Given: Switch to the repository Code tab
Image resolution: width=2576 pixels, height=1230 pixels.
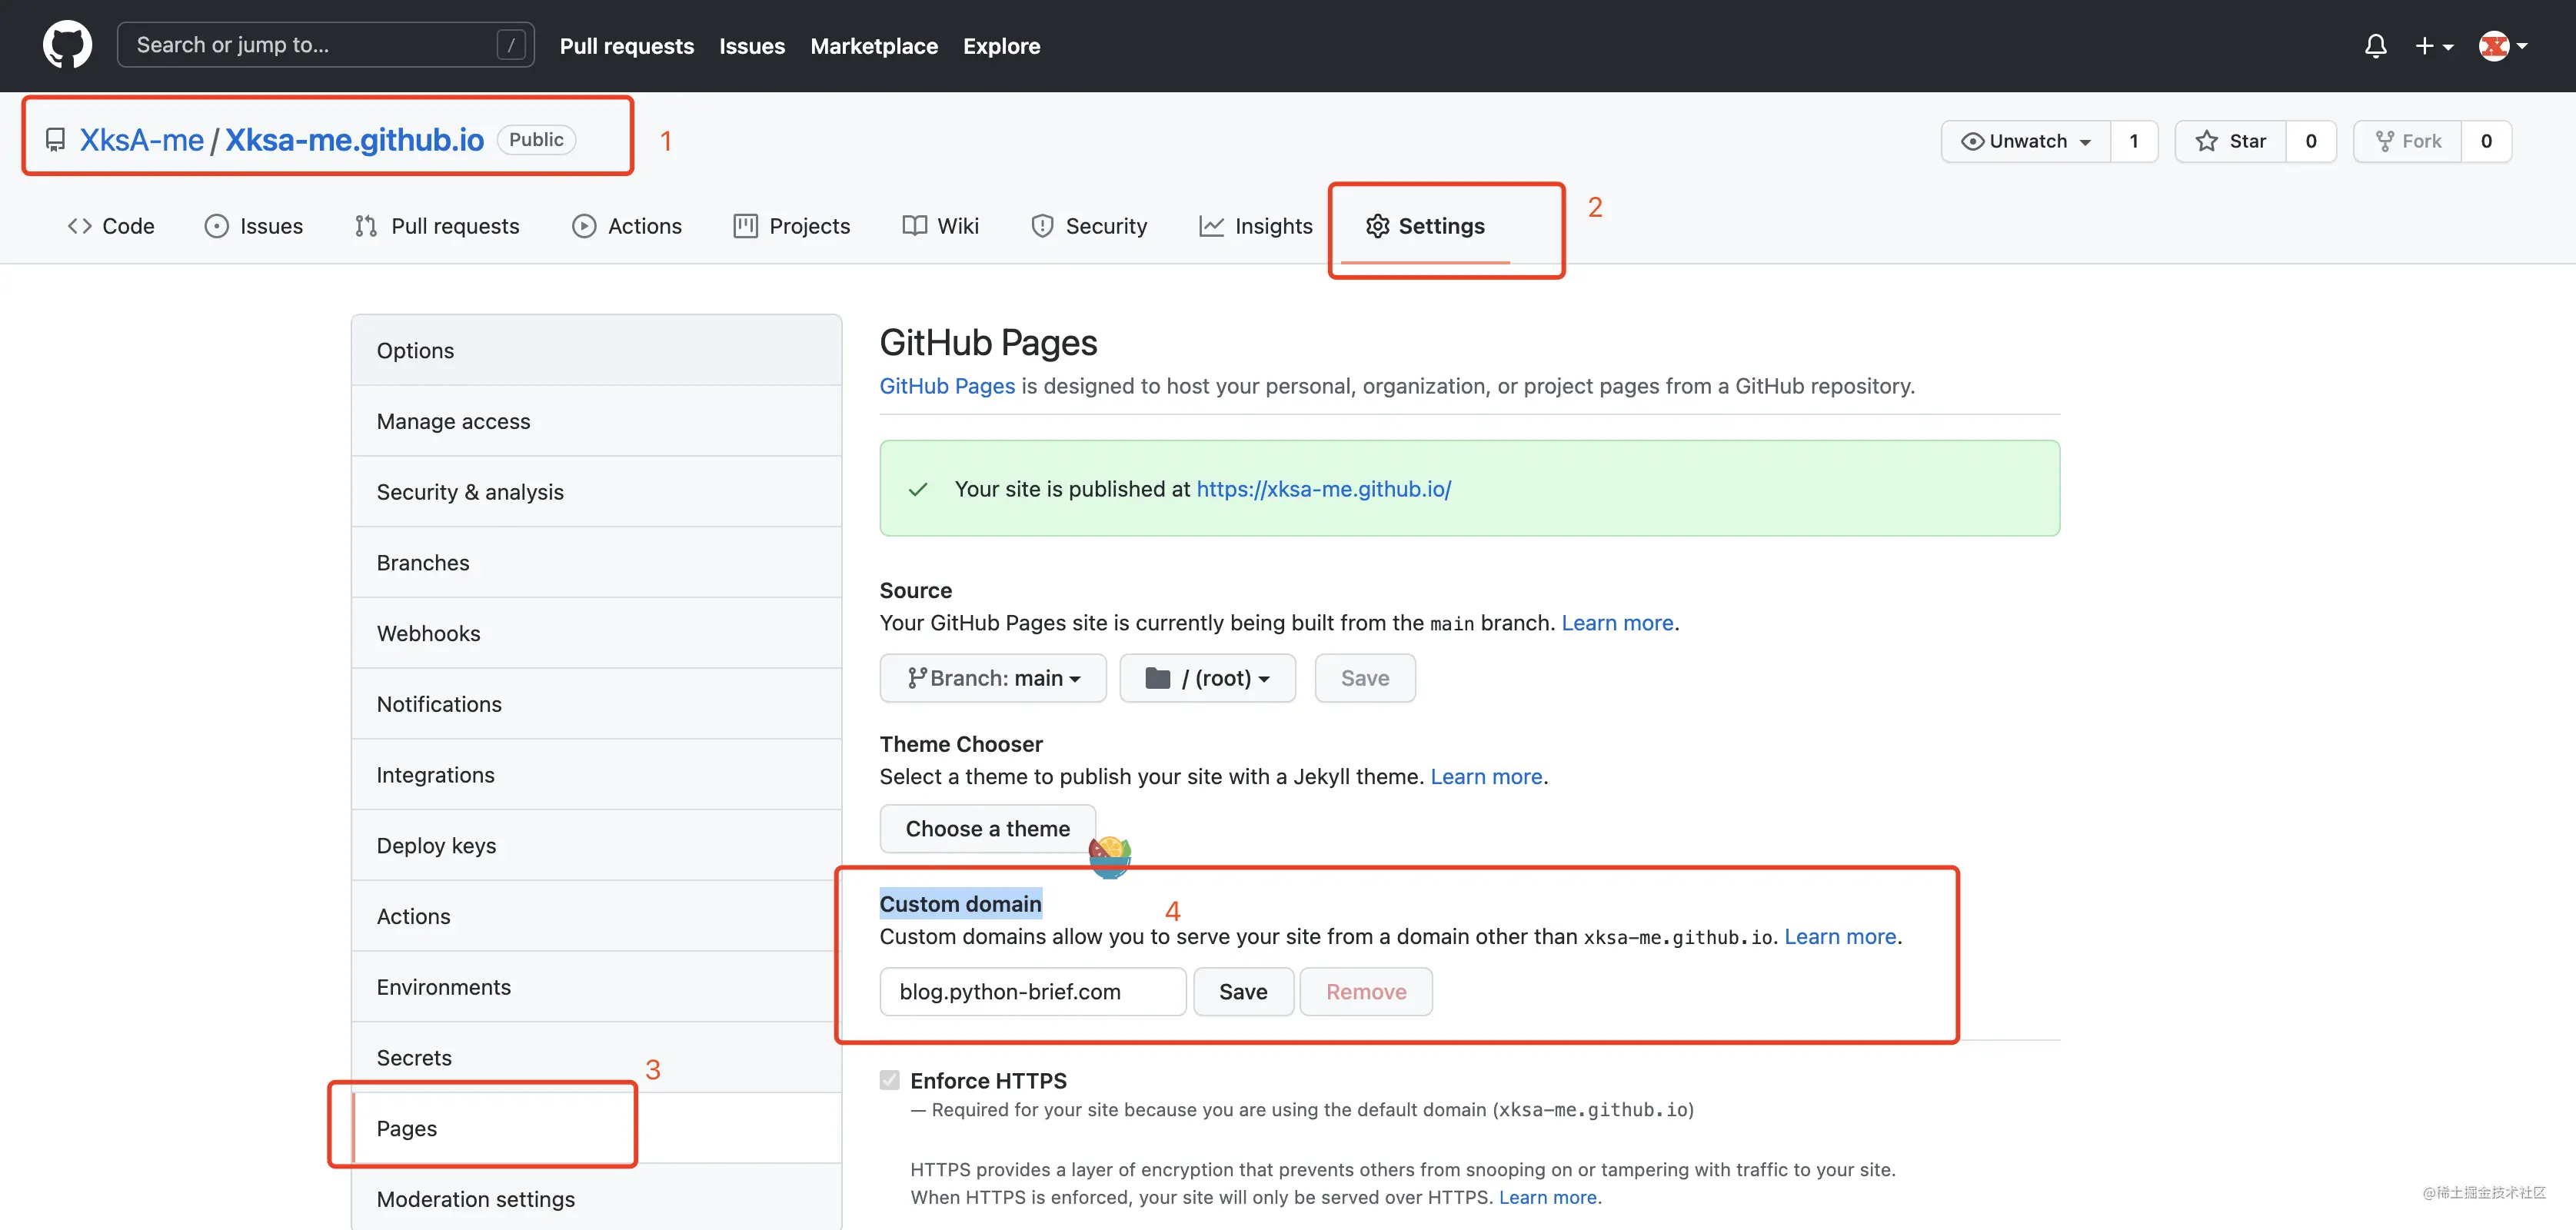Looking at the screenshot, I should 111,226.
